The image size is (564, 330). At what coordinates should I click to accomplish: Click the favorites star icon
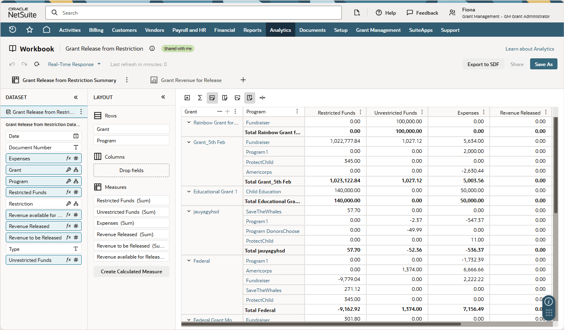[29, 29]
